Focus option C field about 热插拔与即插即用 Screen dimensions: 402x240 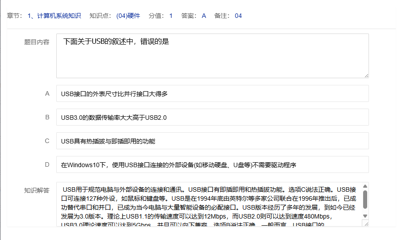[212, 141]
